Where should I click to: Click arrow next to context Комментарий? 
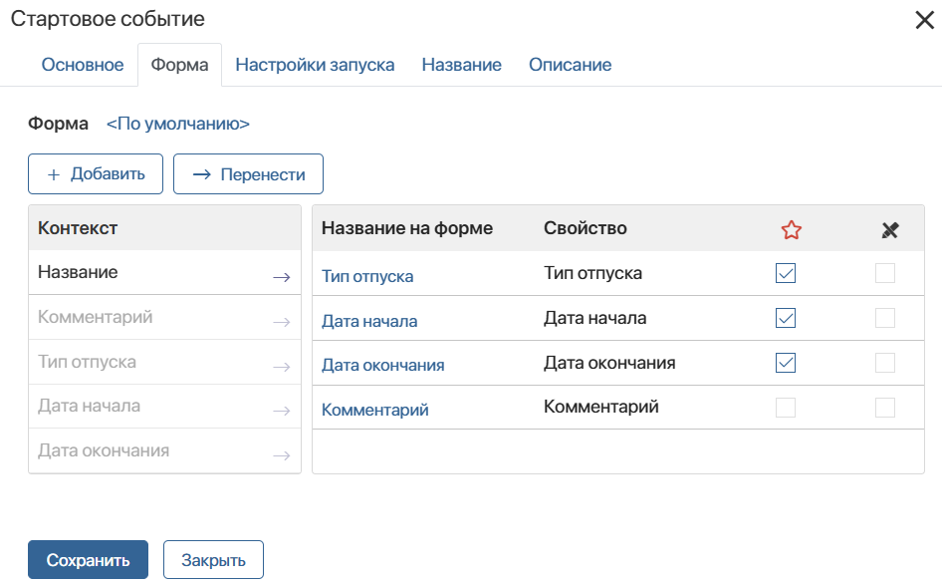(x=281, y=322)
